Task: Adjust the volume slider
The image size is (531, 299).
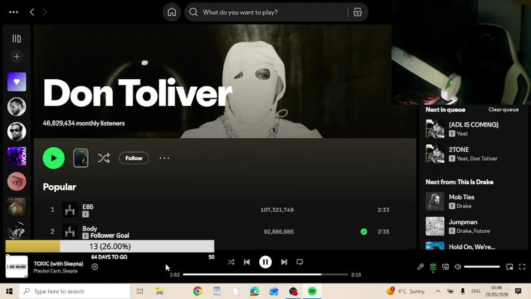Action: 482,267
